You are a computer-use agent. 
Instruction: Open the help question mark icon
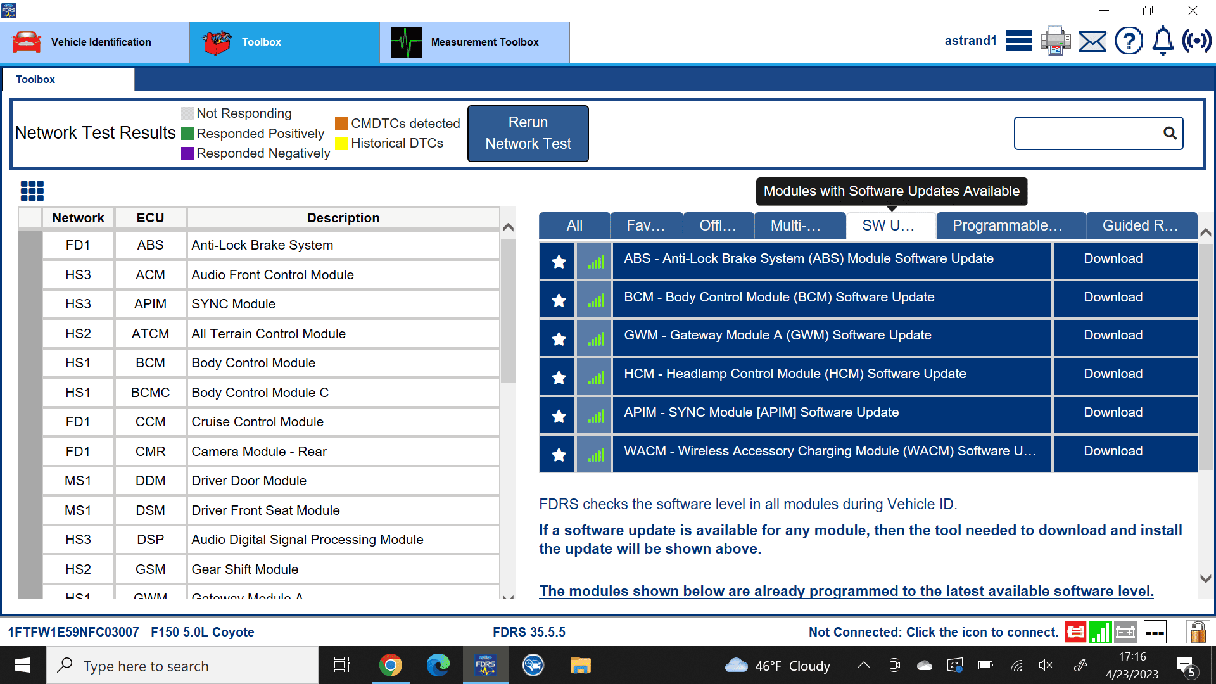point(1129,41)
